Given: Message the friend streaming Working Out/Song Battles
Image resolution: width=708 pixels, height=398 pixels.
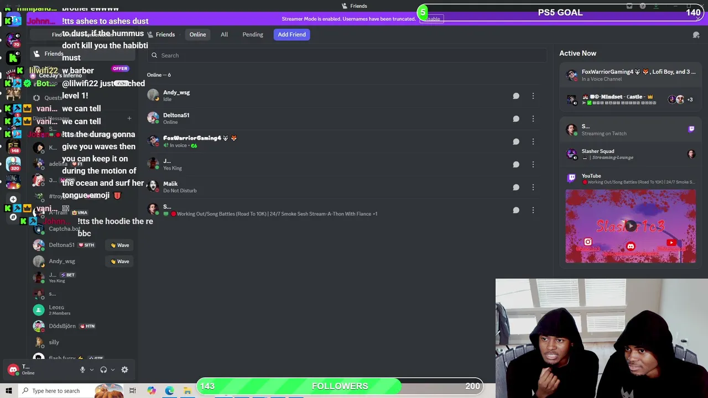Looking at the screenshot, I should click(516, 210).
